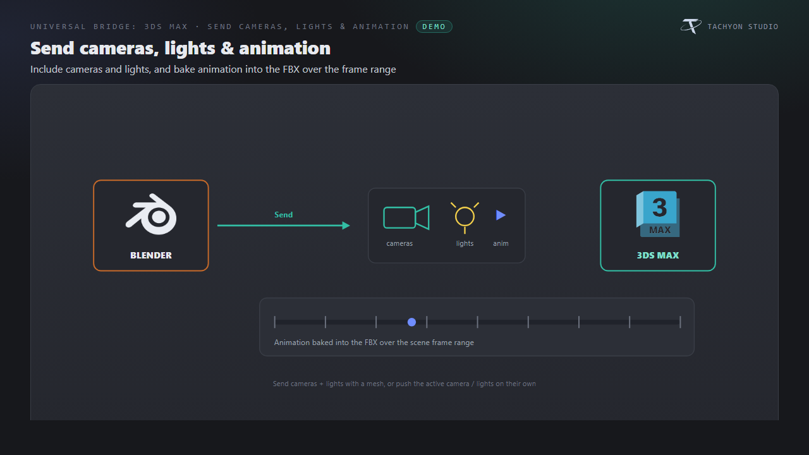809x455 pixels.
Task: Click the Send arrow label
Action: [283, 215]
